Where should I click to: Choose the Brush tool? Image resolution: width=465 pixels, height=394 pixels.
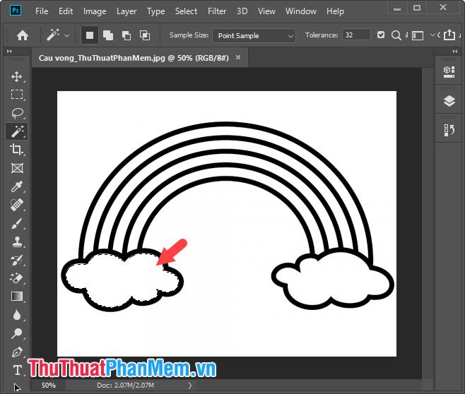pos(17,223)
